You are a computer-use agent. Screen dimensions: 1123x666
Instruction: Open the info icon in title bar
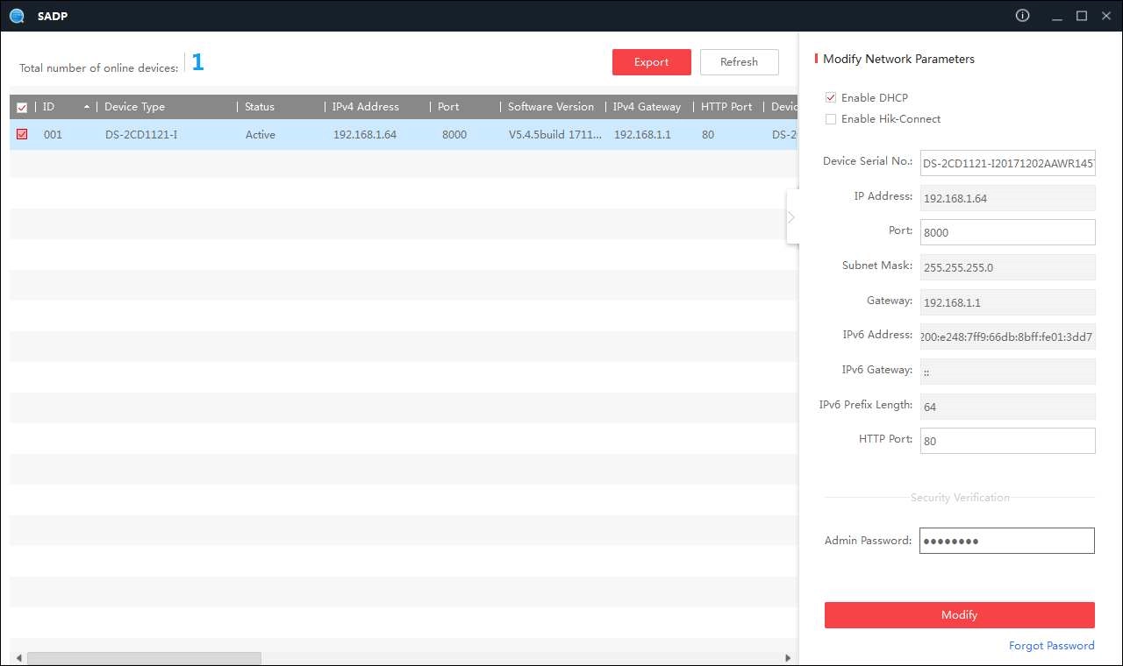pos(1022,16)
